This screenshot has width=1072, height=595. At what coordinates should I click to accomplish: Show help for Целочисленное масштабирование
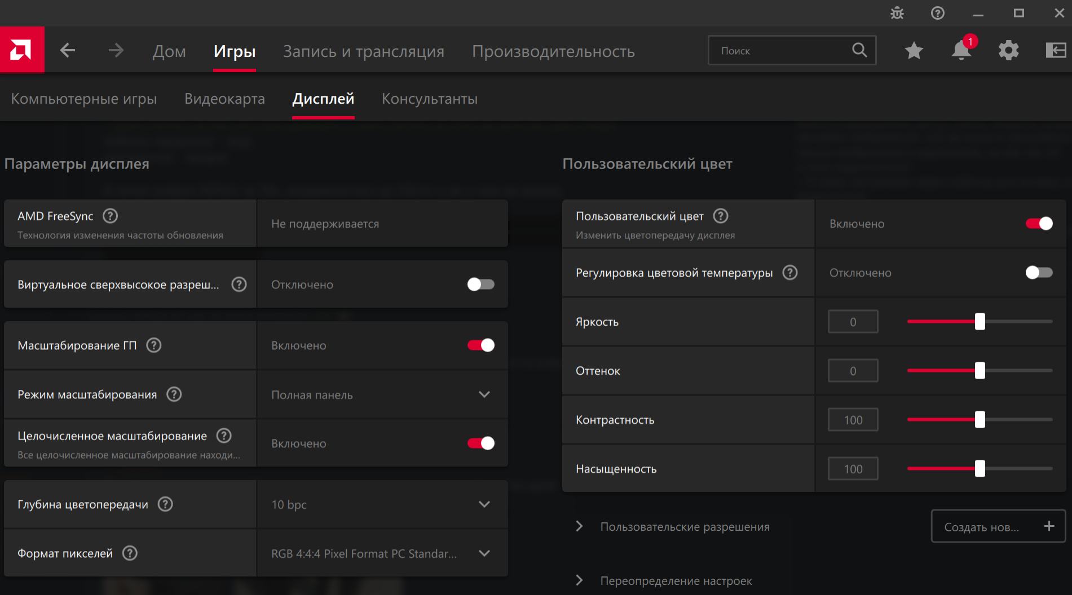click(x=224, y=436)
